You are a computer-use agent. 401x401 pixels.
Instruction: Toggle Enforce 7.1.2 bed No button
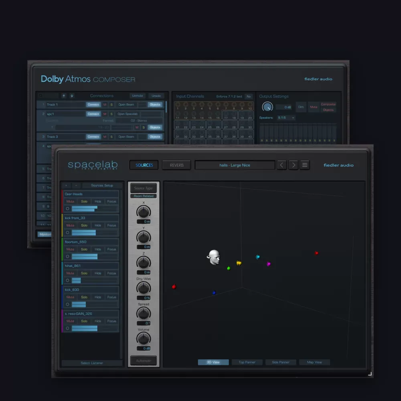249,96
